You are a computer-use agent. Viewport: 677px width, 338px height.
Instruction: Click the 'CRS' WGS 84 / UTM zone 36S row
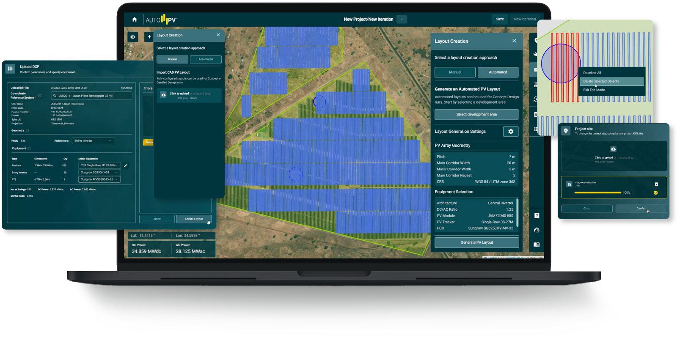click(476, 182)
